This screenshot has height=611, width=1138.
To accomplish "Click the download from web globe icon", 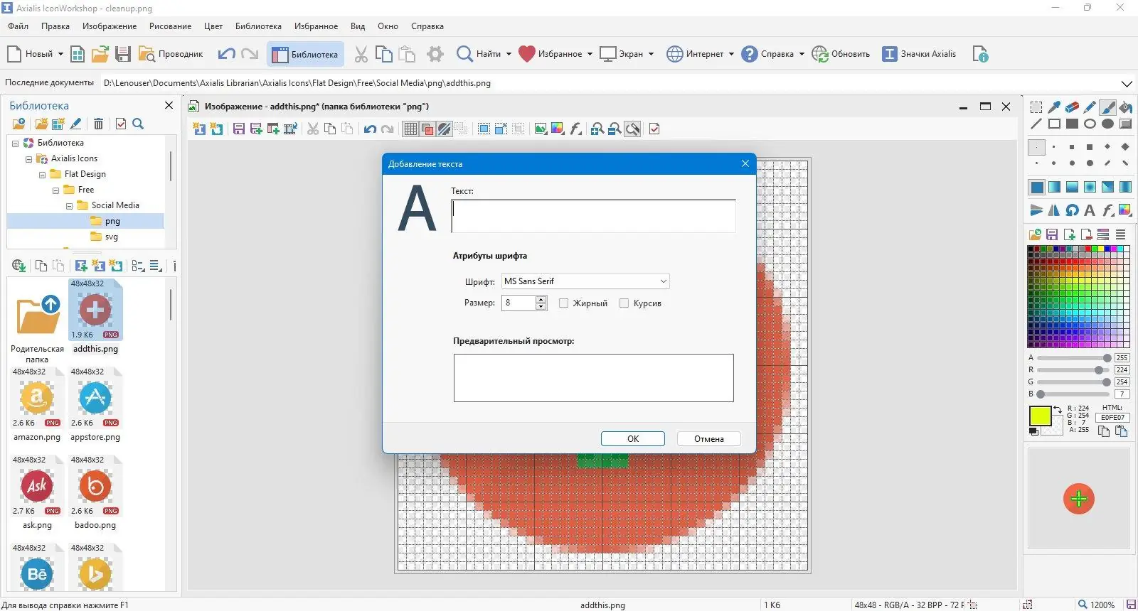I will 19,266.
